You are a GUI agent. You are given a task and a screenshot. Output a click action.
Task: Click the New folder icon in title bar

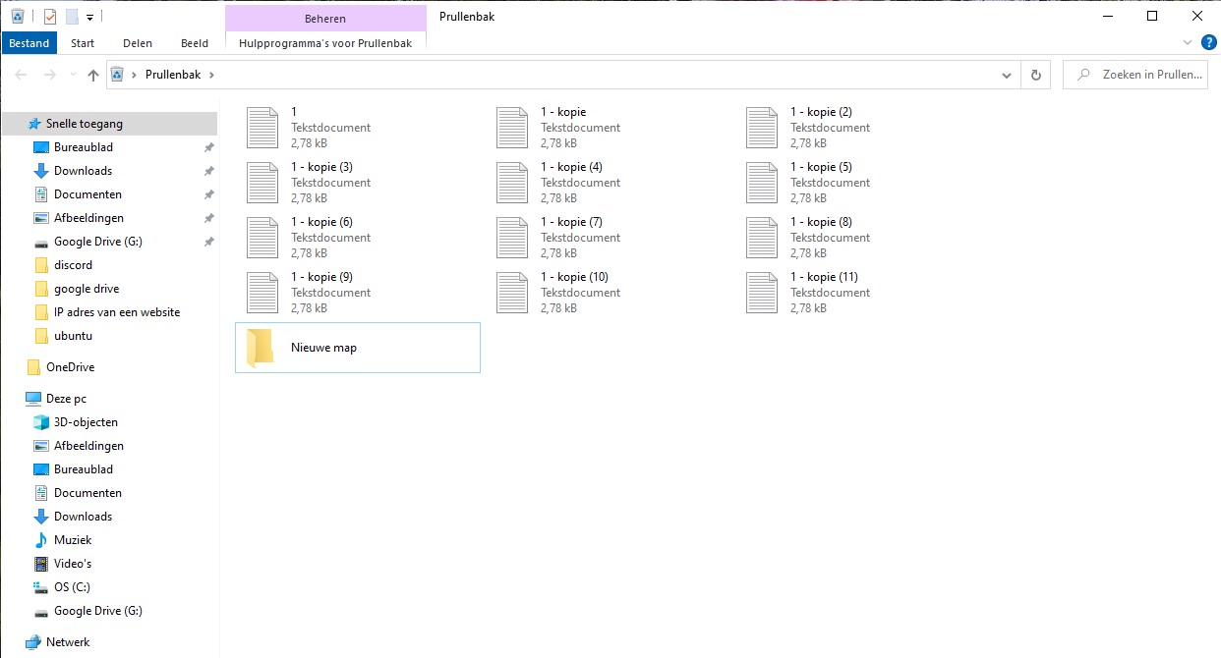(72, 17)
